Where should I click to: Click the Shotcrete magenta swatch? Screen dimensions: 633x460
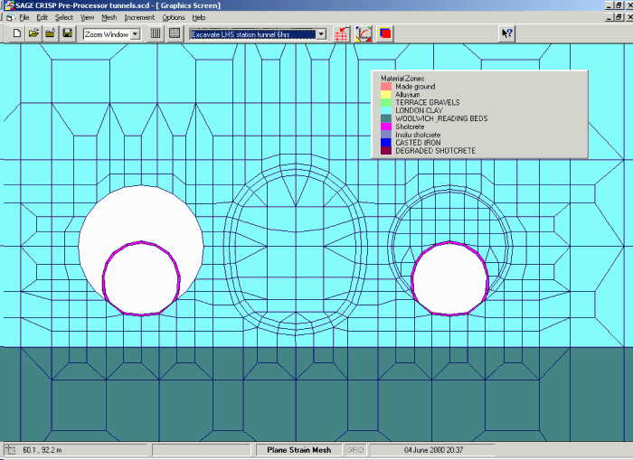tap(386, 127)
